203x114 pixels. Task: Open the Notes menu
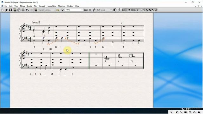pos(23,6)
